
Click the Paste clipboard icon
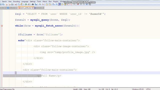22,4
